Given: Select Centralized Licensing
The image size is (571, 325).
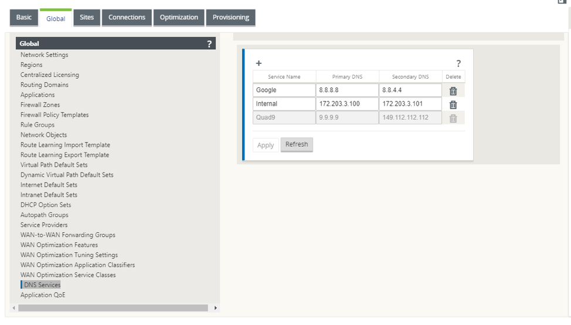Looking at the screenshot, I should (49, 75).
